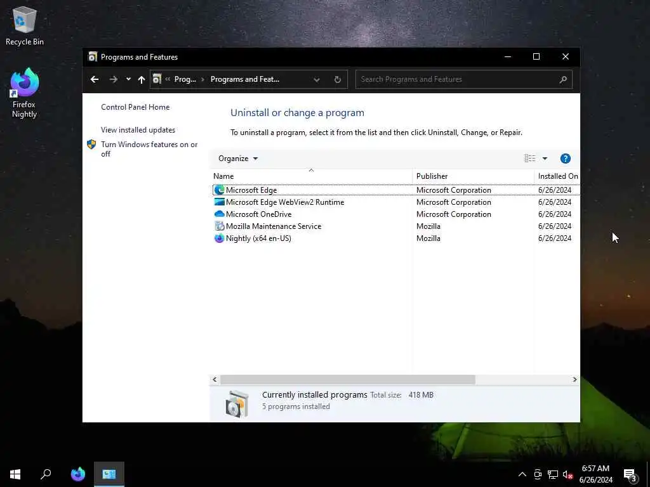650x487 pixels.
Task: Sort by the Installed On column header
Action: click(x=557, y=176)
